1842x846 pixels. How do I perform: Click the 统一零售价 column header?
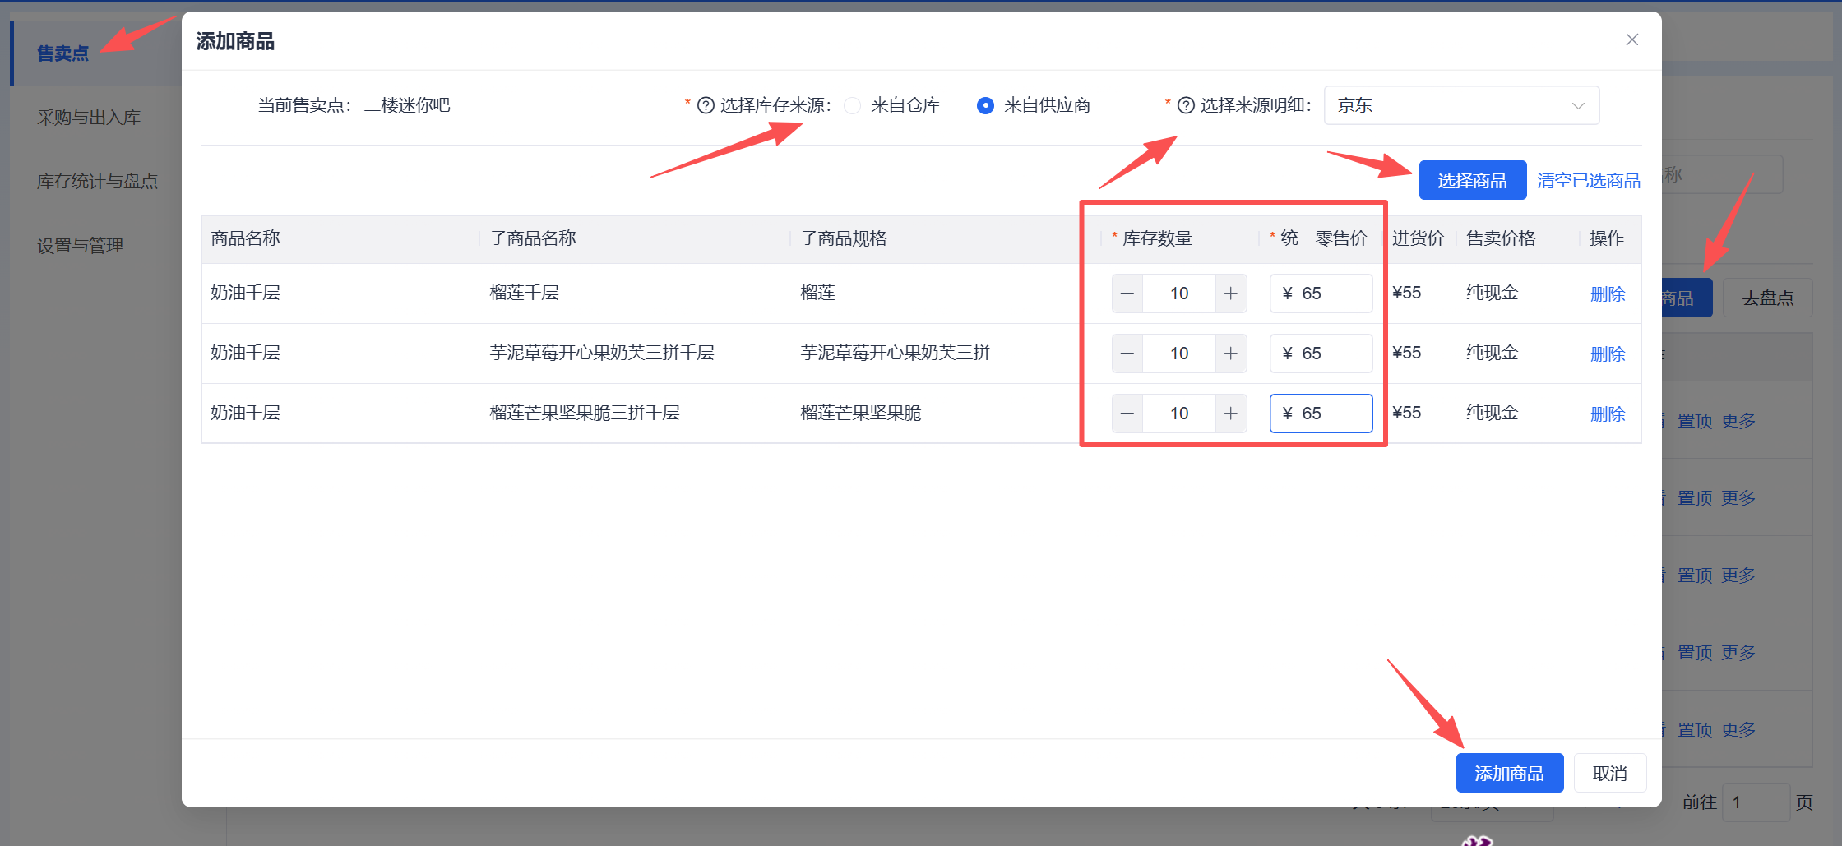click(1323, 238)
